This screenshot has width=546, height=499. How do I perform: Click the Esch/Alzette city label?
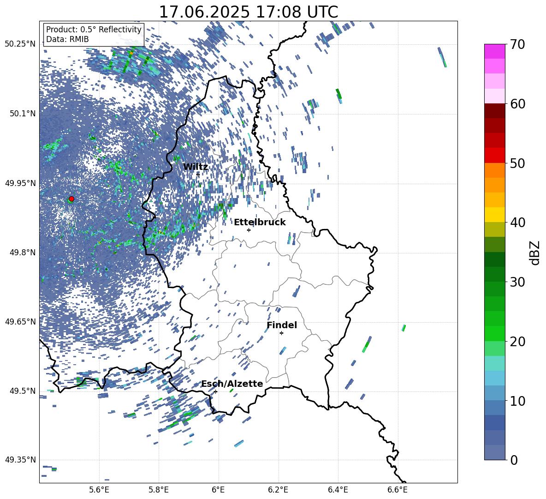click(x=232, y=384)
